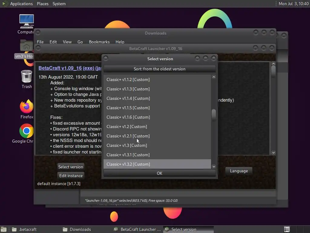Open the Applications menu

[x=21, y=4]
